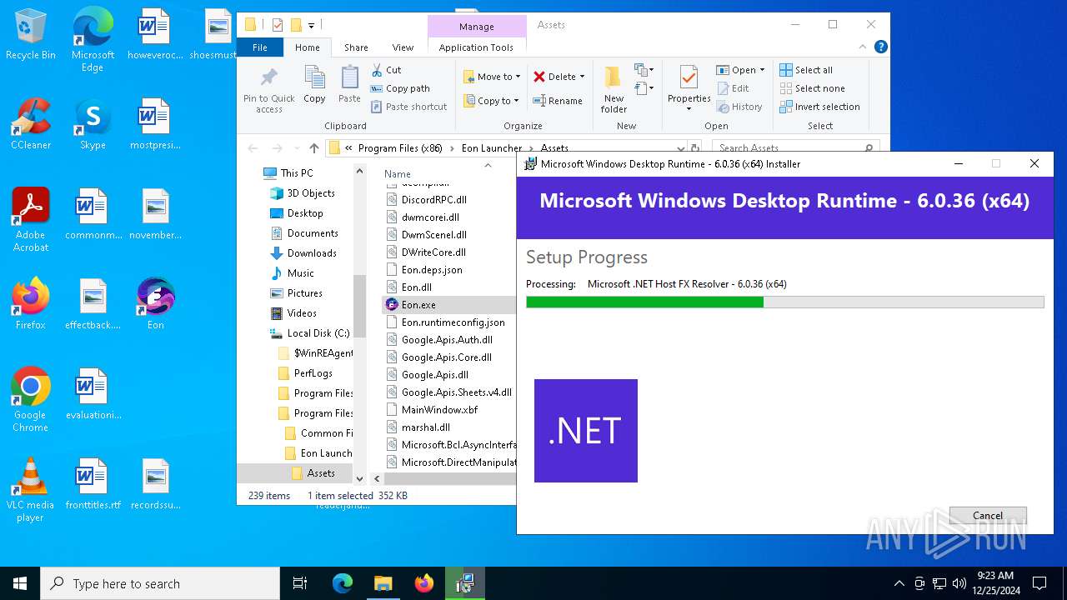
Task: Expand the Delete dropdown arrow
Action: 582,77
